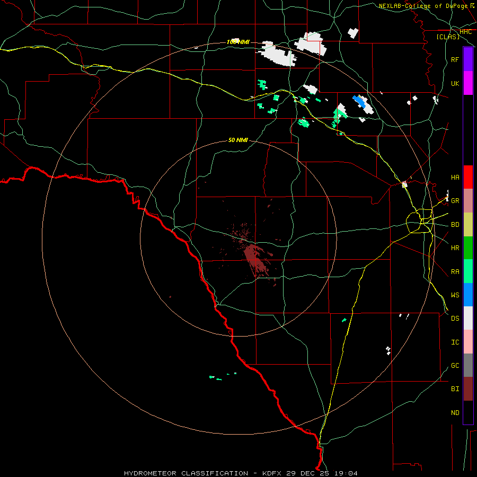The height and width of the screenshot is (477, 477).
Task: Click the "19:04" timestamp in caption
Action: [346, 473]
